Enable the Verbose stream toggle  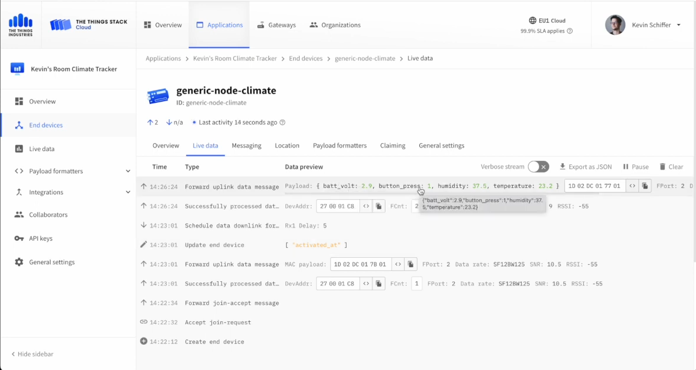pyautogui.click(x=538, y=167)
